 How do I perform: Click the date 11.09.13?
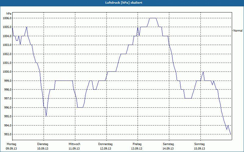74,149
